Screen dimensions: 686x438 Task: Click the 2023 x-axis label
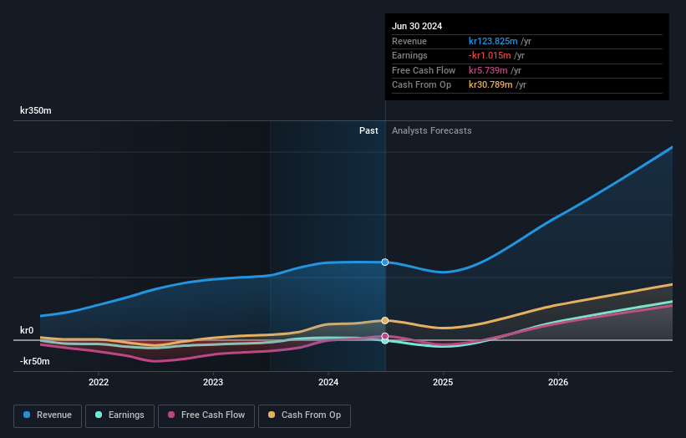click(213, 382)
